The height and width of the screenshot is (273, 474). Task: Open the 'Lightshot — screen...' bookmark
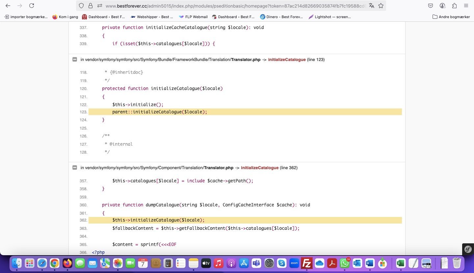[329, 17]
